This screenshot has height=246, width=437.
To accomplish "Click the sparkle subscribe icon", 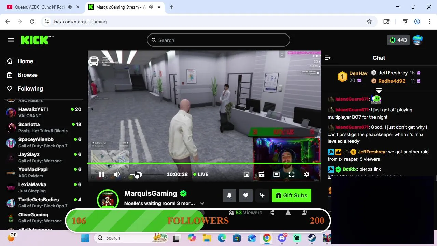I will (262, 195).
